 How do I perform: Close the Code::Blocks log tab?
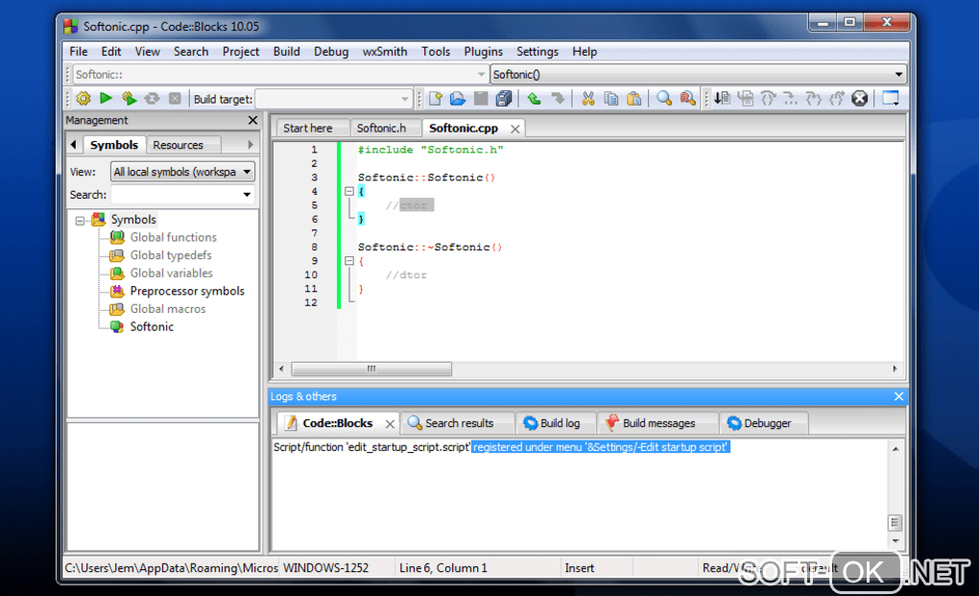pos(390,424)
